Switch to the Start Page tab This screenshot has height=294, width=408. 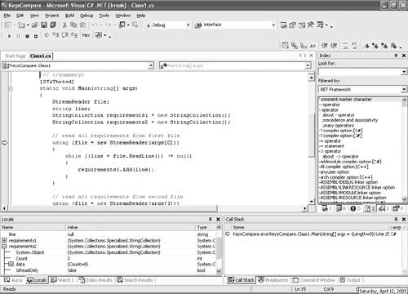[x=16, y=56]
